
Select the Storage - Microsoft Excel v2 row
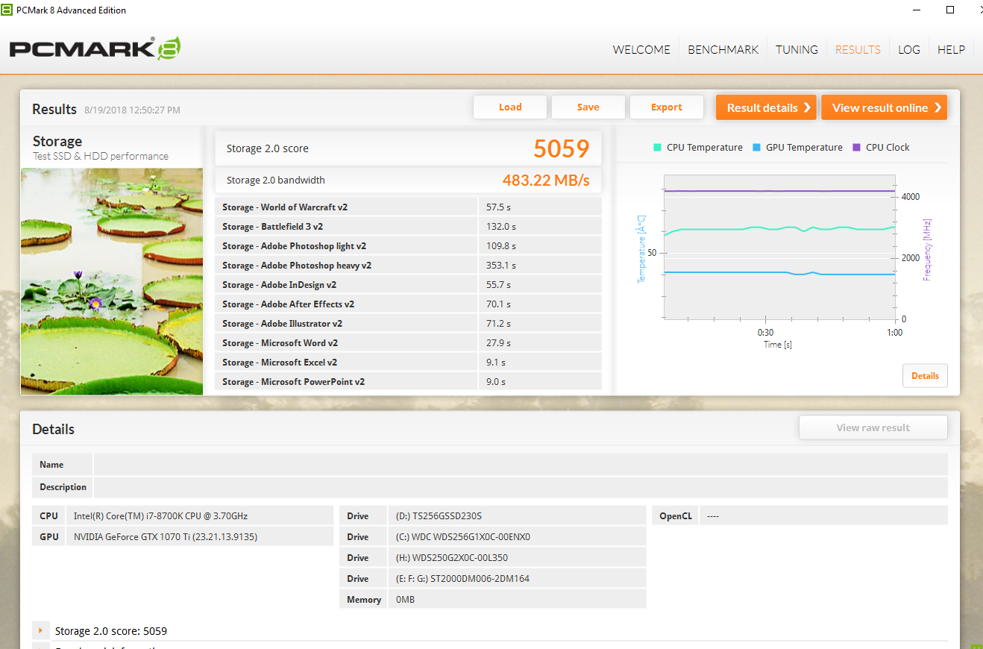click(x=408, y=362)
